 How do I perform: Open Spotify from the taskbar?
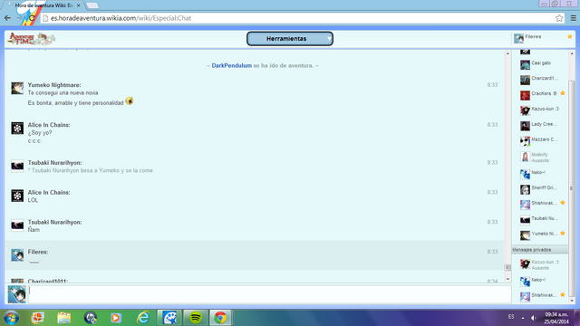tap(196, 318)
